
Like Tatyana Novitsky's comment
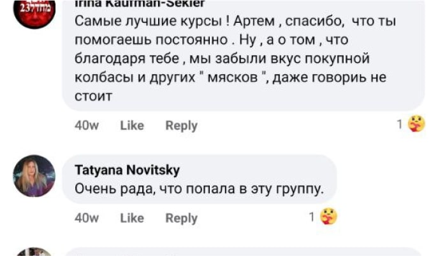pos(132,218)
